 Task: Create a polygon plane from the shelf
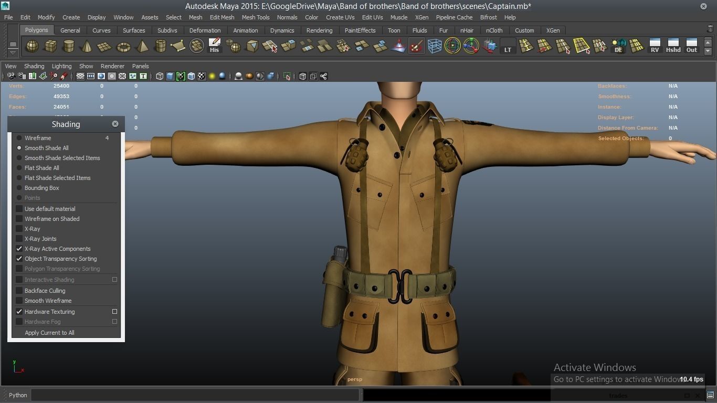pyautogui.click(x=105, y=46)
